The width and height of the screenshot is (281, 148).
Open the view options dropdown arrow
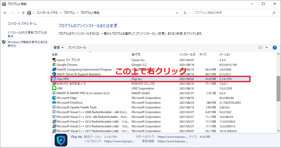[267, 48]
